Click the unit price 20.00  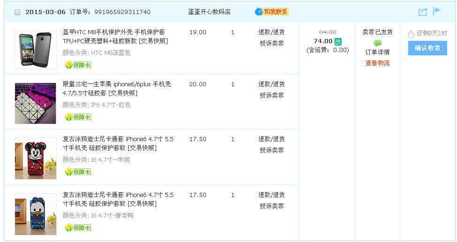click(198, 84)
